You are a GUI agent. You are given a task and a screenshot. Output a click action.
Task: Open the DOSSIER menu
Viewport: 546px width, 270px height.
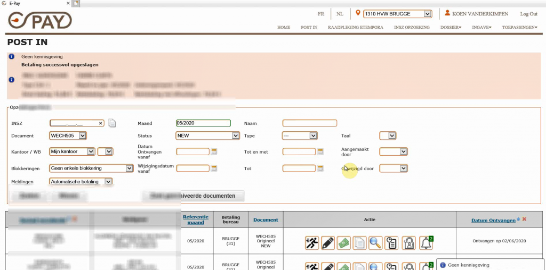click(451, 27)
